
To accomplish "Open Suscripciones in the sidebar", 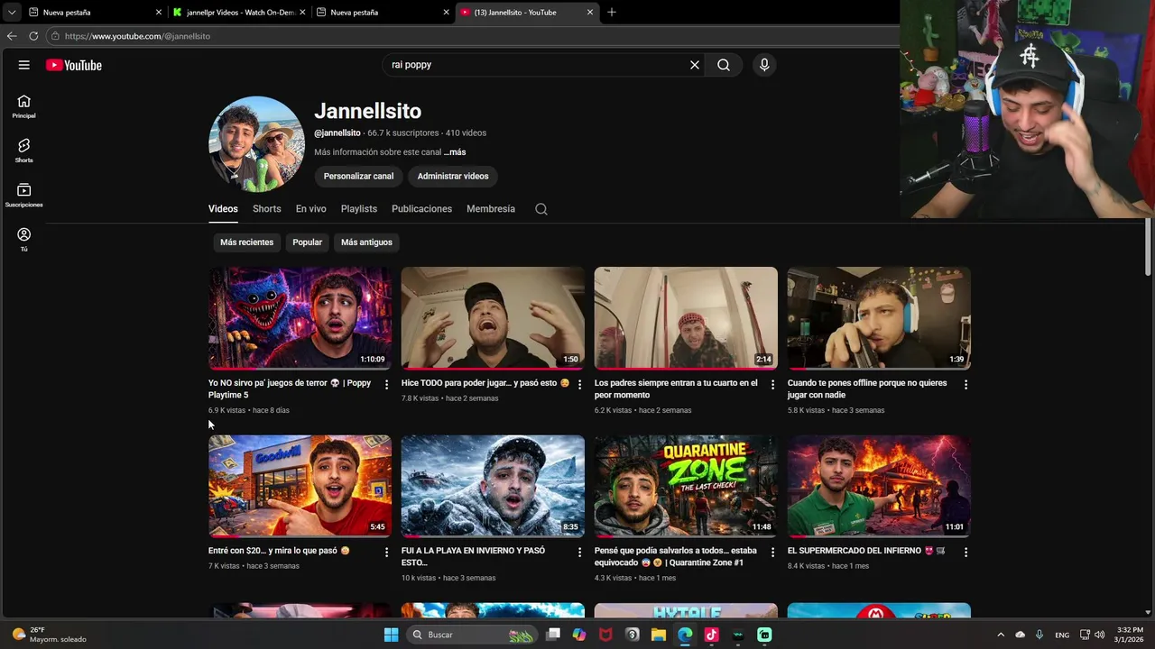I will (x=24, y=195).
